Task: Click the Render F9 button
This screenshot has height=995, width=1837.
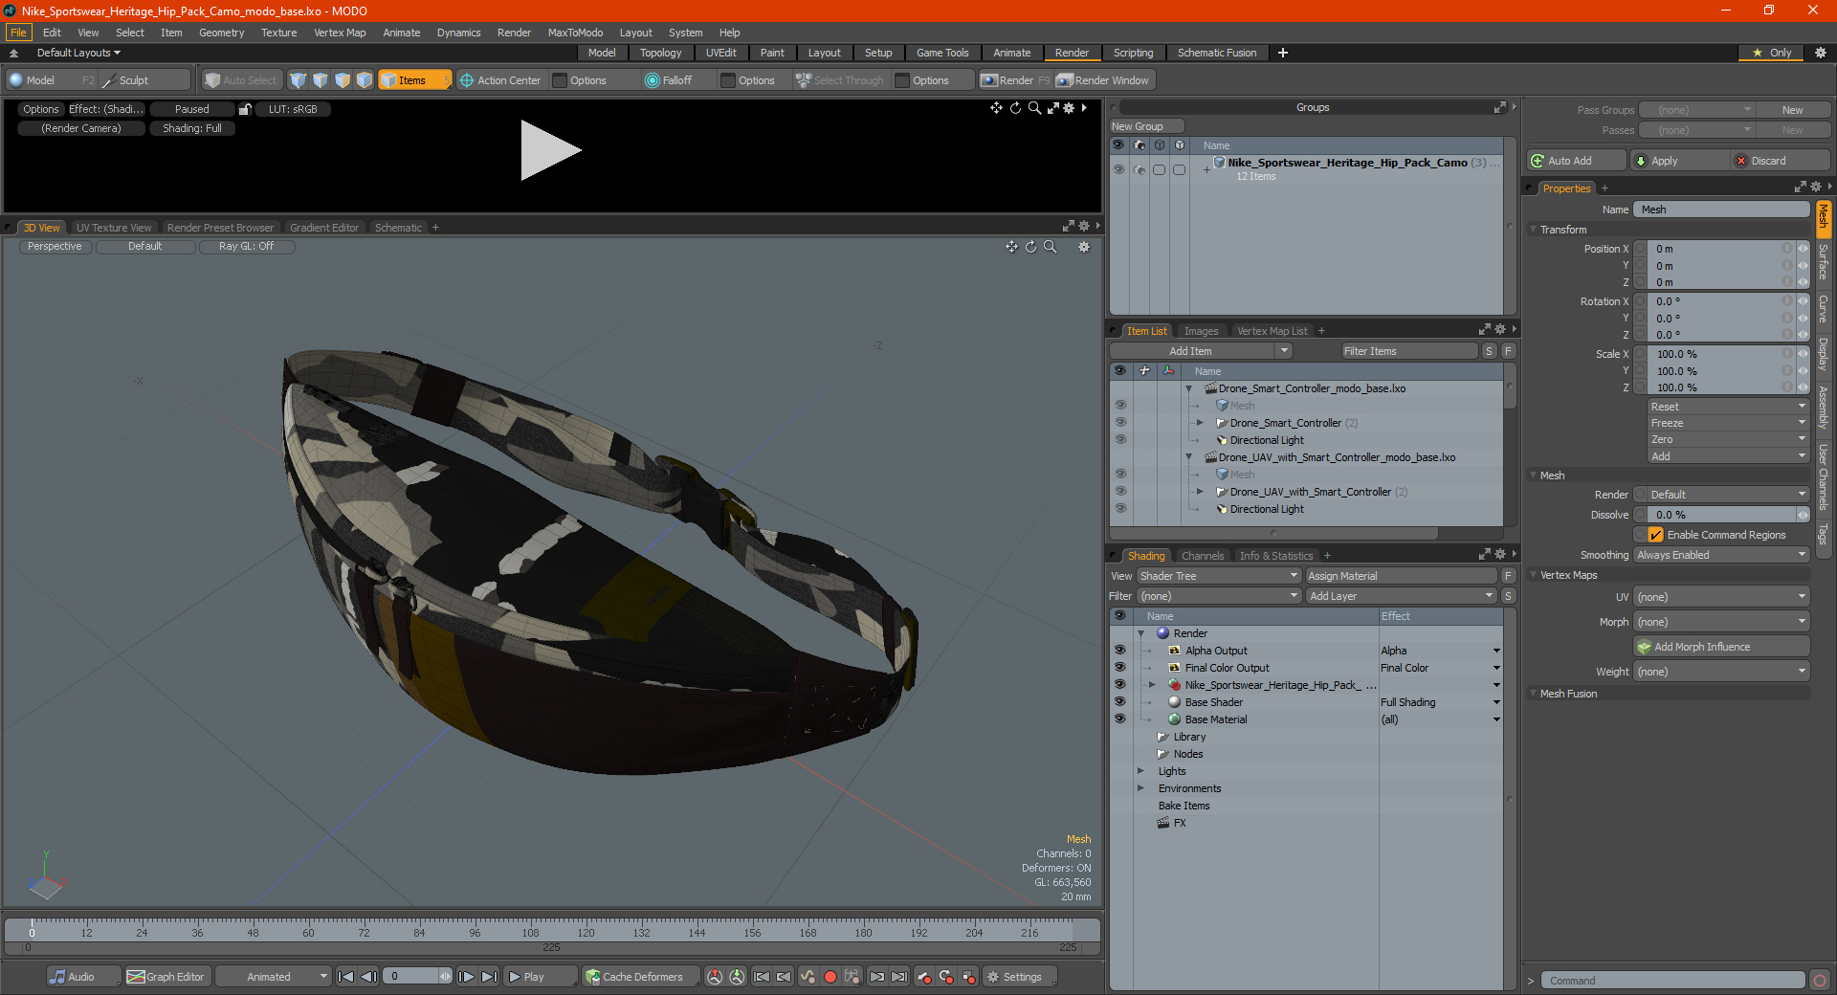Action: pos(1015,80)
